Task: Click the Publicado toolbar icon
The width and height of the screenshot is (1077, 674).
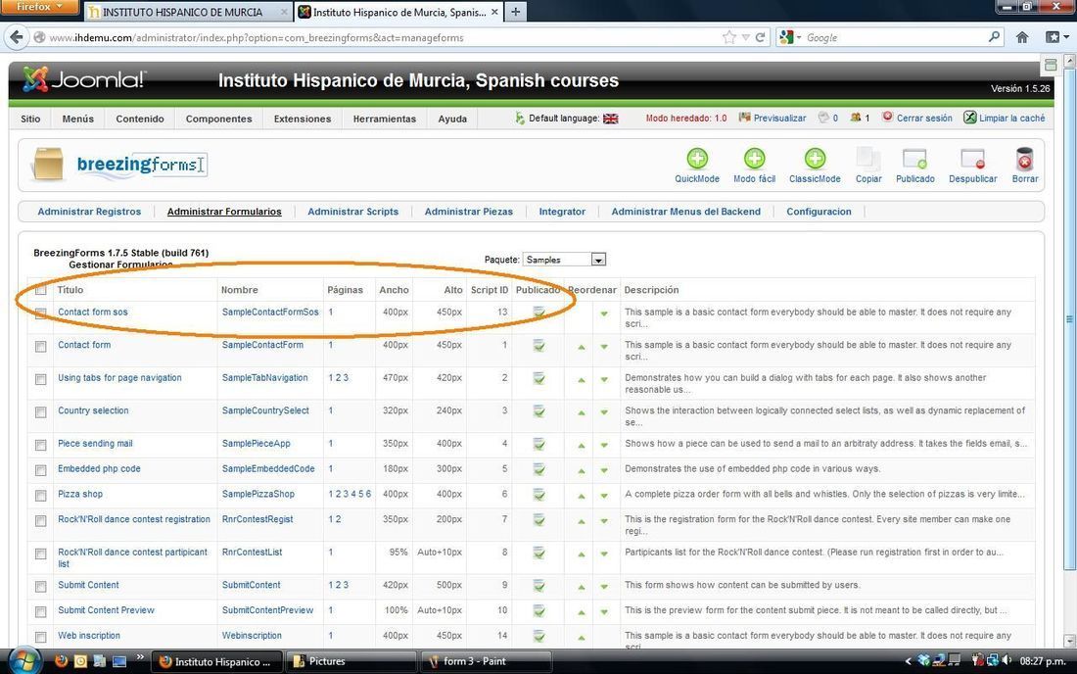Action: pos(914,159)
